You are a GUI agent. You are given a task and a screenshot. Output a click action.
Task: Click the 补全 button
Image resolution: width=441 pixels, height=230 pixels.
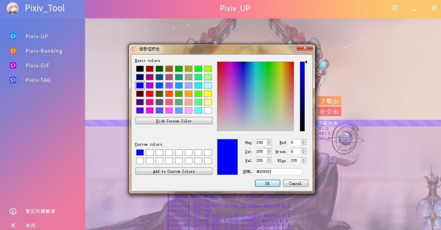(x=329, y=112)
